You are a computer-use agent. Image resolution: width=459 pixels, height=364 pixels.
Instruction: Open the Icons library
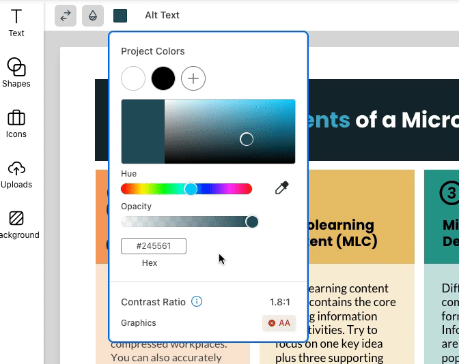[x=16, y=123]
